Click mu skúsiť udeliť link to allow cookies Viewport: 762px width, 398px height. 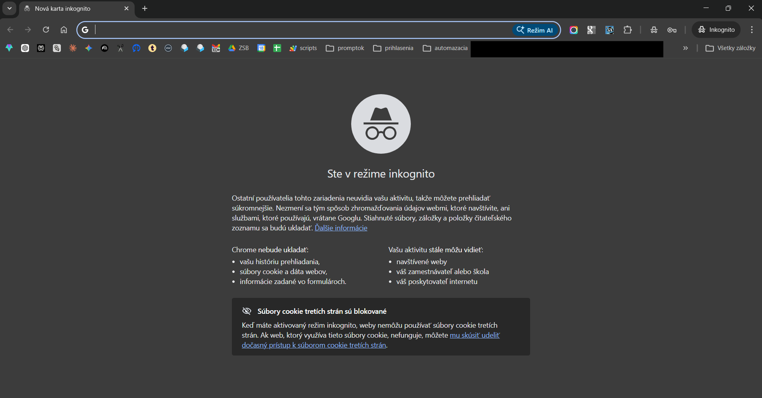click(474, 335)
